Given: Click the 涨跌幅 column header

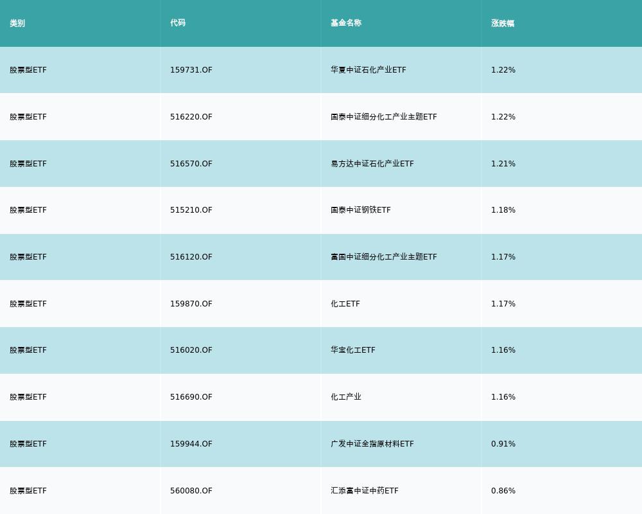Looking at the screenshot, I should (x=503, y=23).
